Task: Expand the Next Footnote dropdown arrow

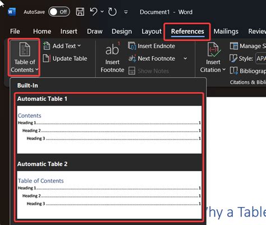Action: (x=185, y=58)
